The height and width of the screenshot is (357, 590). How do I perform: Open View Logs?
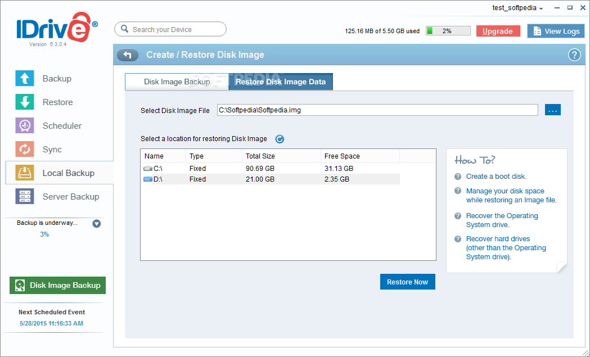click(x=556, y=31)
